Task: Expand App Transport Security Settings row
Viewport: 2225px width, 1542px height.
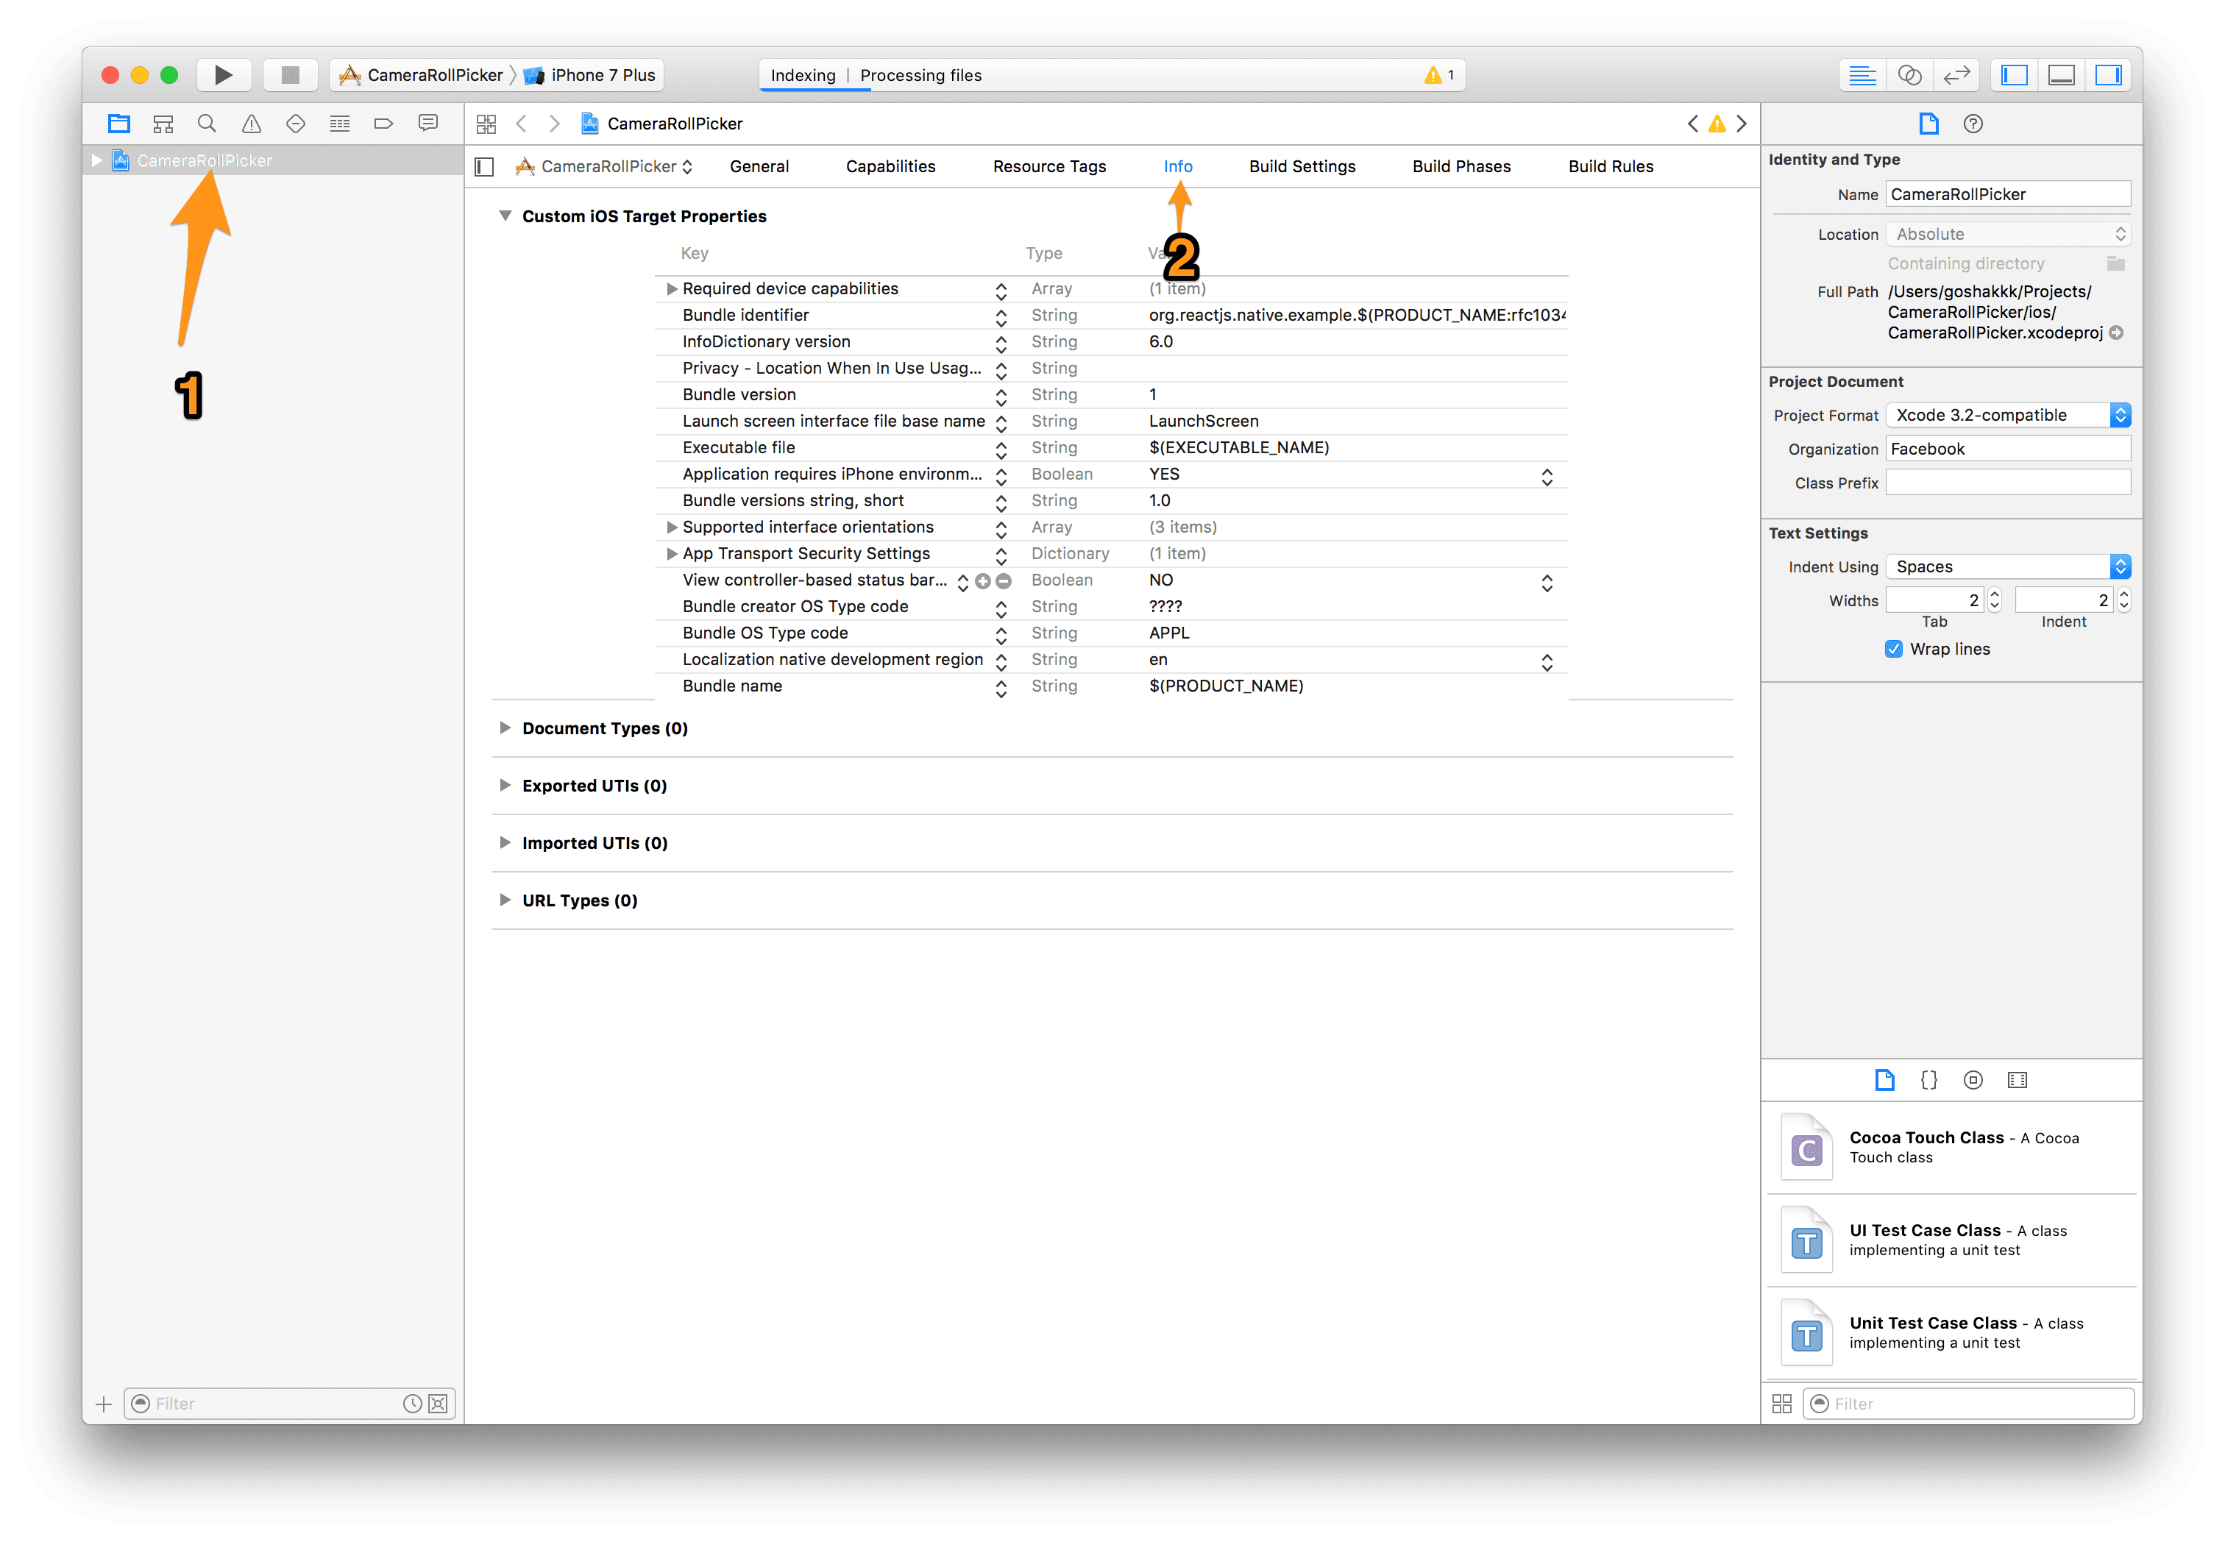Action: point(672,554)
